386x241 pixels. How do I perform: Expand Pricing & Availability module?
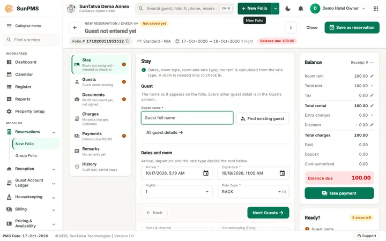coord(54,224)
